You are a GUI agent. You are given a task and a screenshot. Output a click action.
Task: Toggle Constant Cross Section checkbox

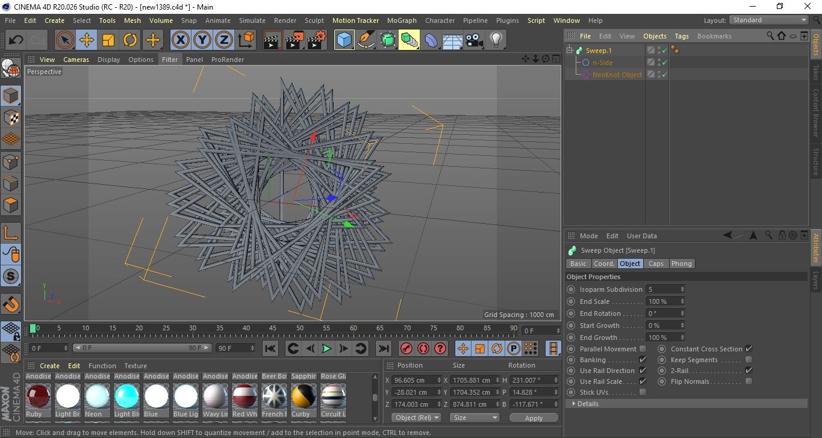click(749, 349)
